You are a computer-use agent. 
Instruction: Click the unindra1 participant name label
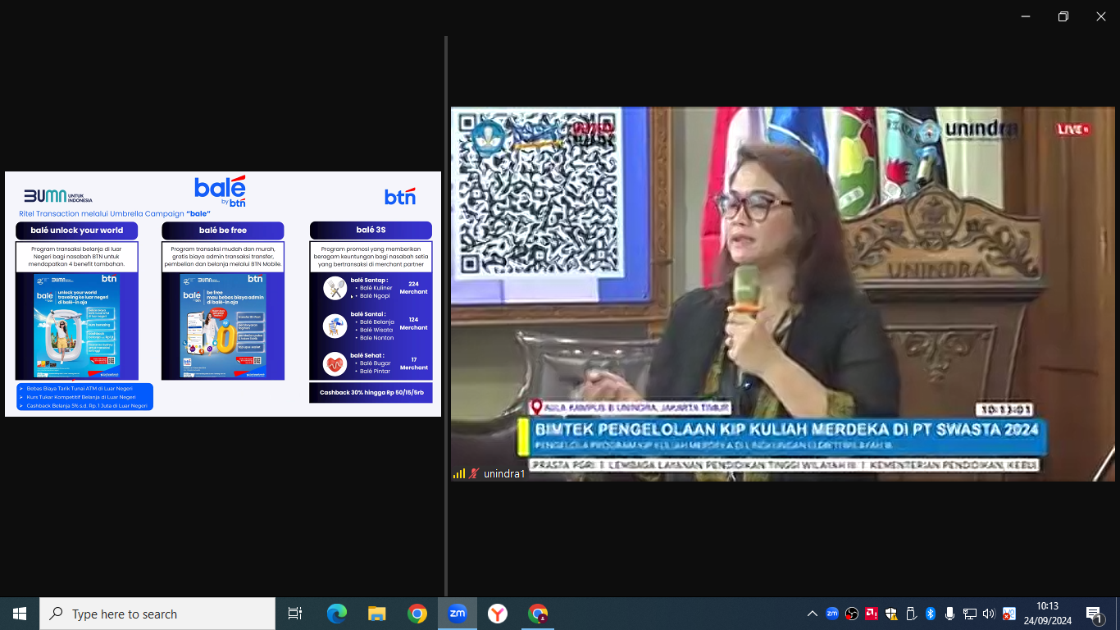pos(503,474)
